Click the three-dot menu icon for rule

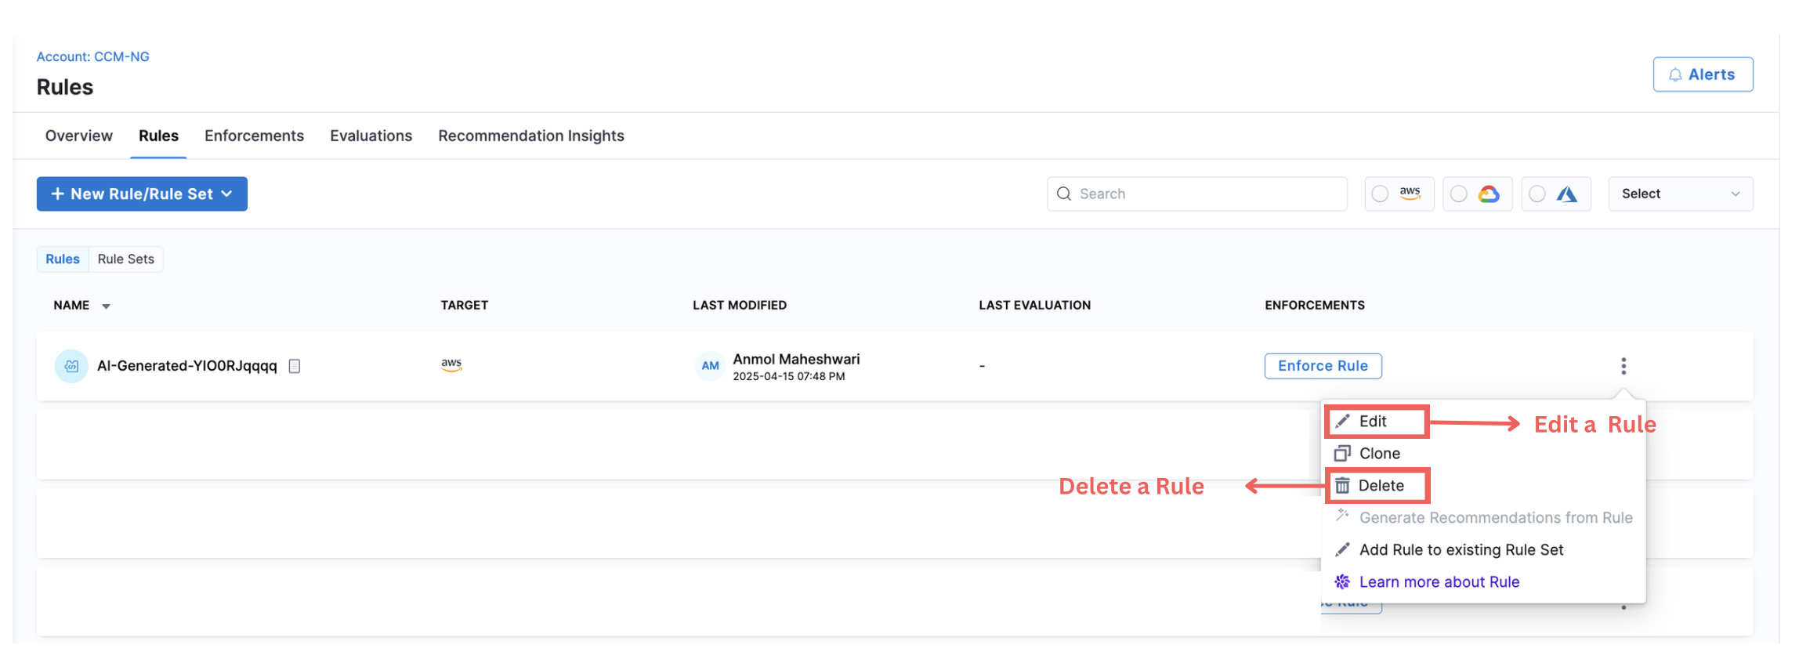tap(1623, 366)
